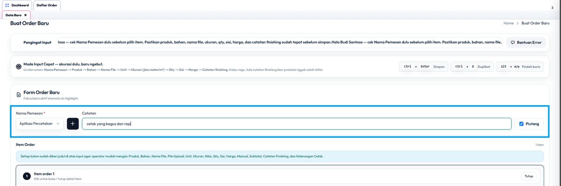Open Bantuan Error help button

(526, 43)
